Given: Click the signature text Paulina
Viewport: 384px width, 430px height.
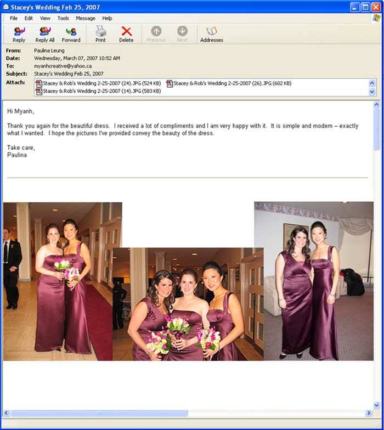Looking at the screenshot, I should [x=17, y=155].
